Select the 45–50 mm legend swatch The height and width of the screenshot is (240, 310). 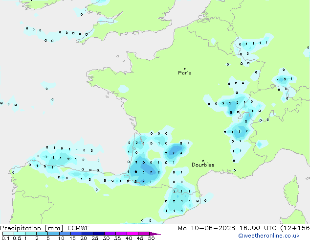click(144, 234)
